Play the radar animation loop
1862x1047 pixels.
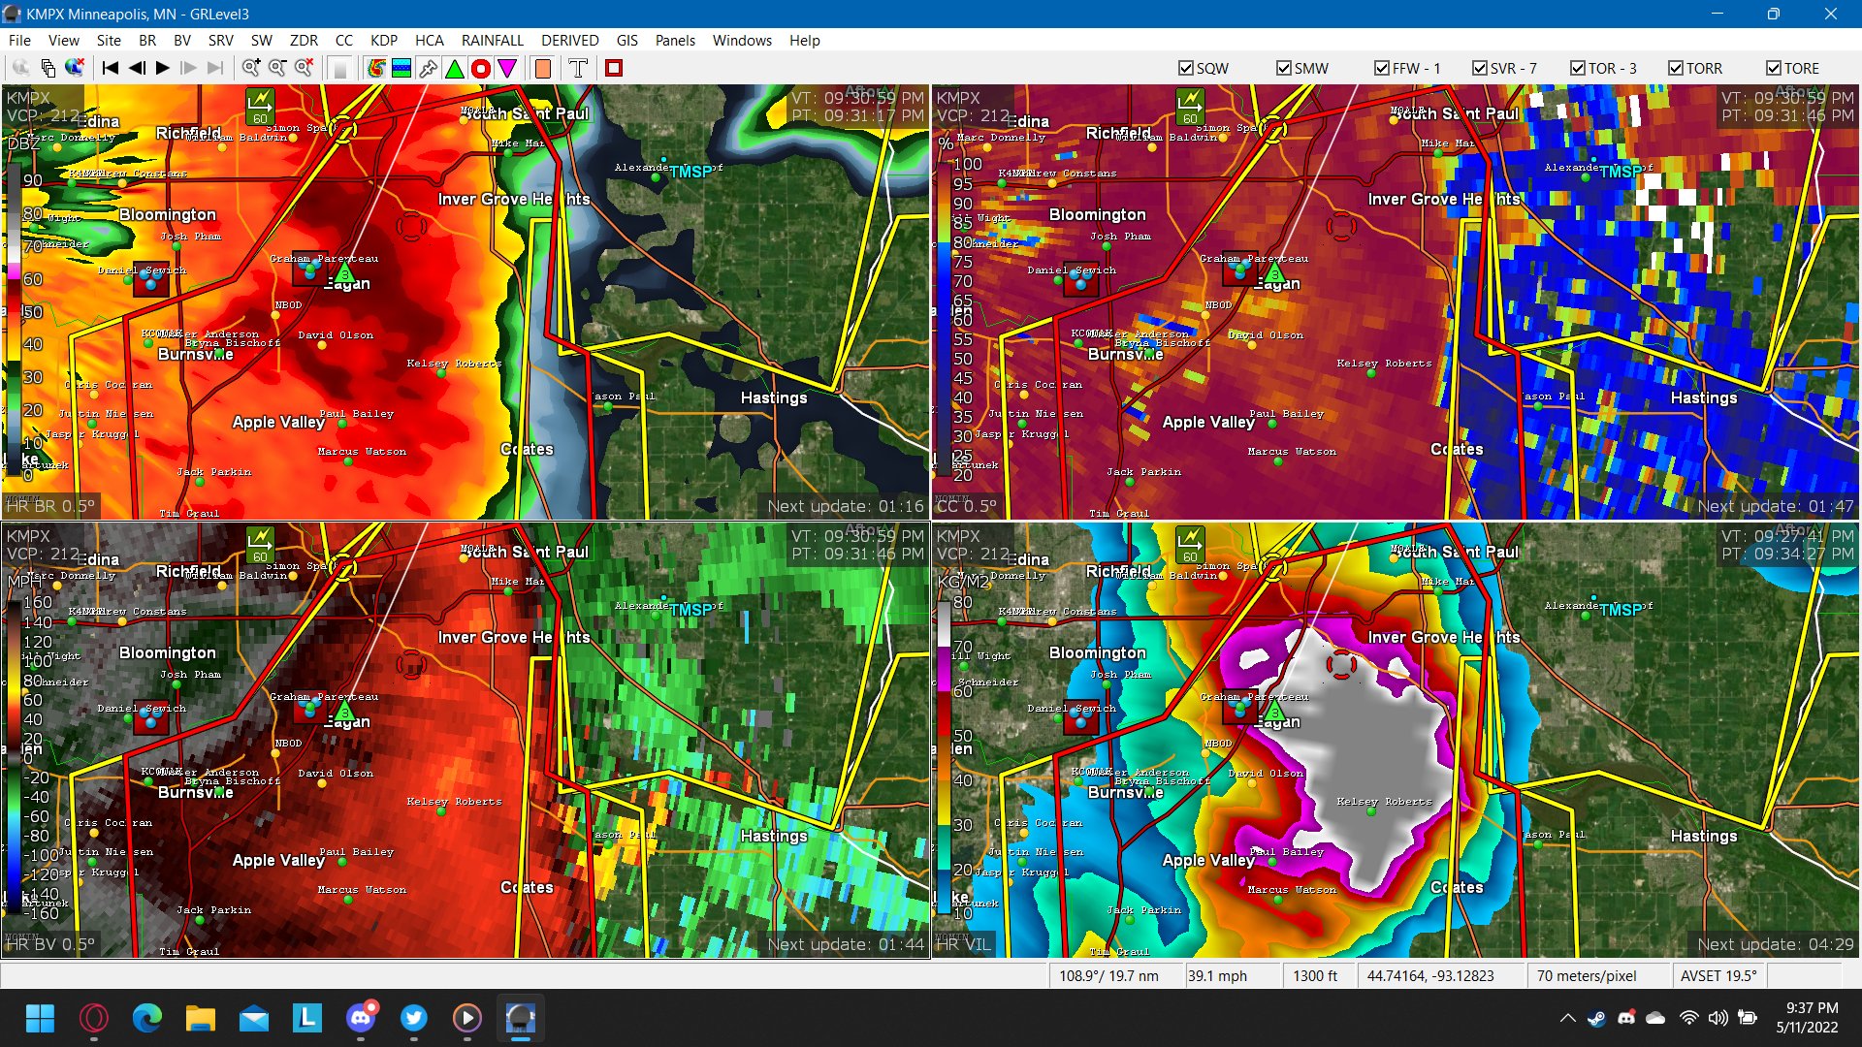click(x=163, y=68)
